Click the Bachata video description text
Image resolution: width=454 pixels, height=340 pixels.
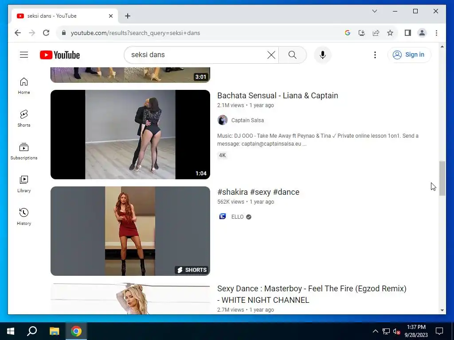coord(317,139)
